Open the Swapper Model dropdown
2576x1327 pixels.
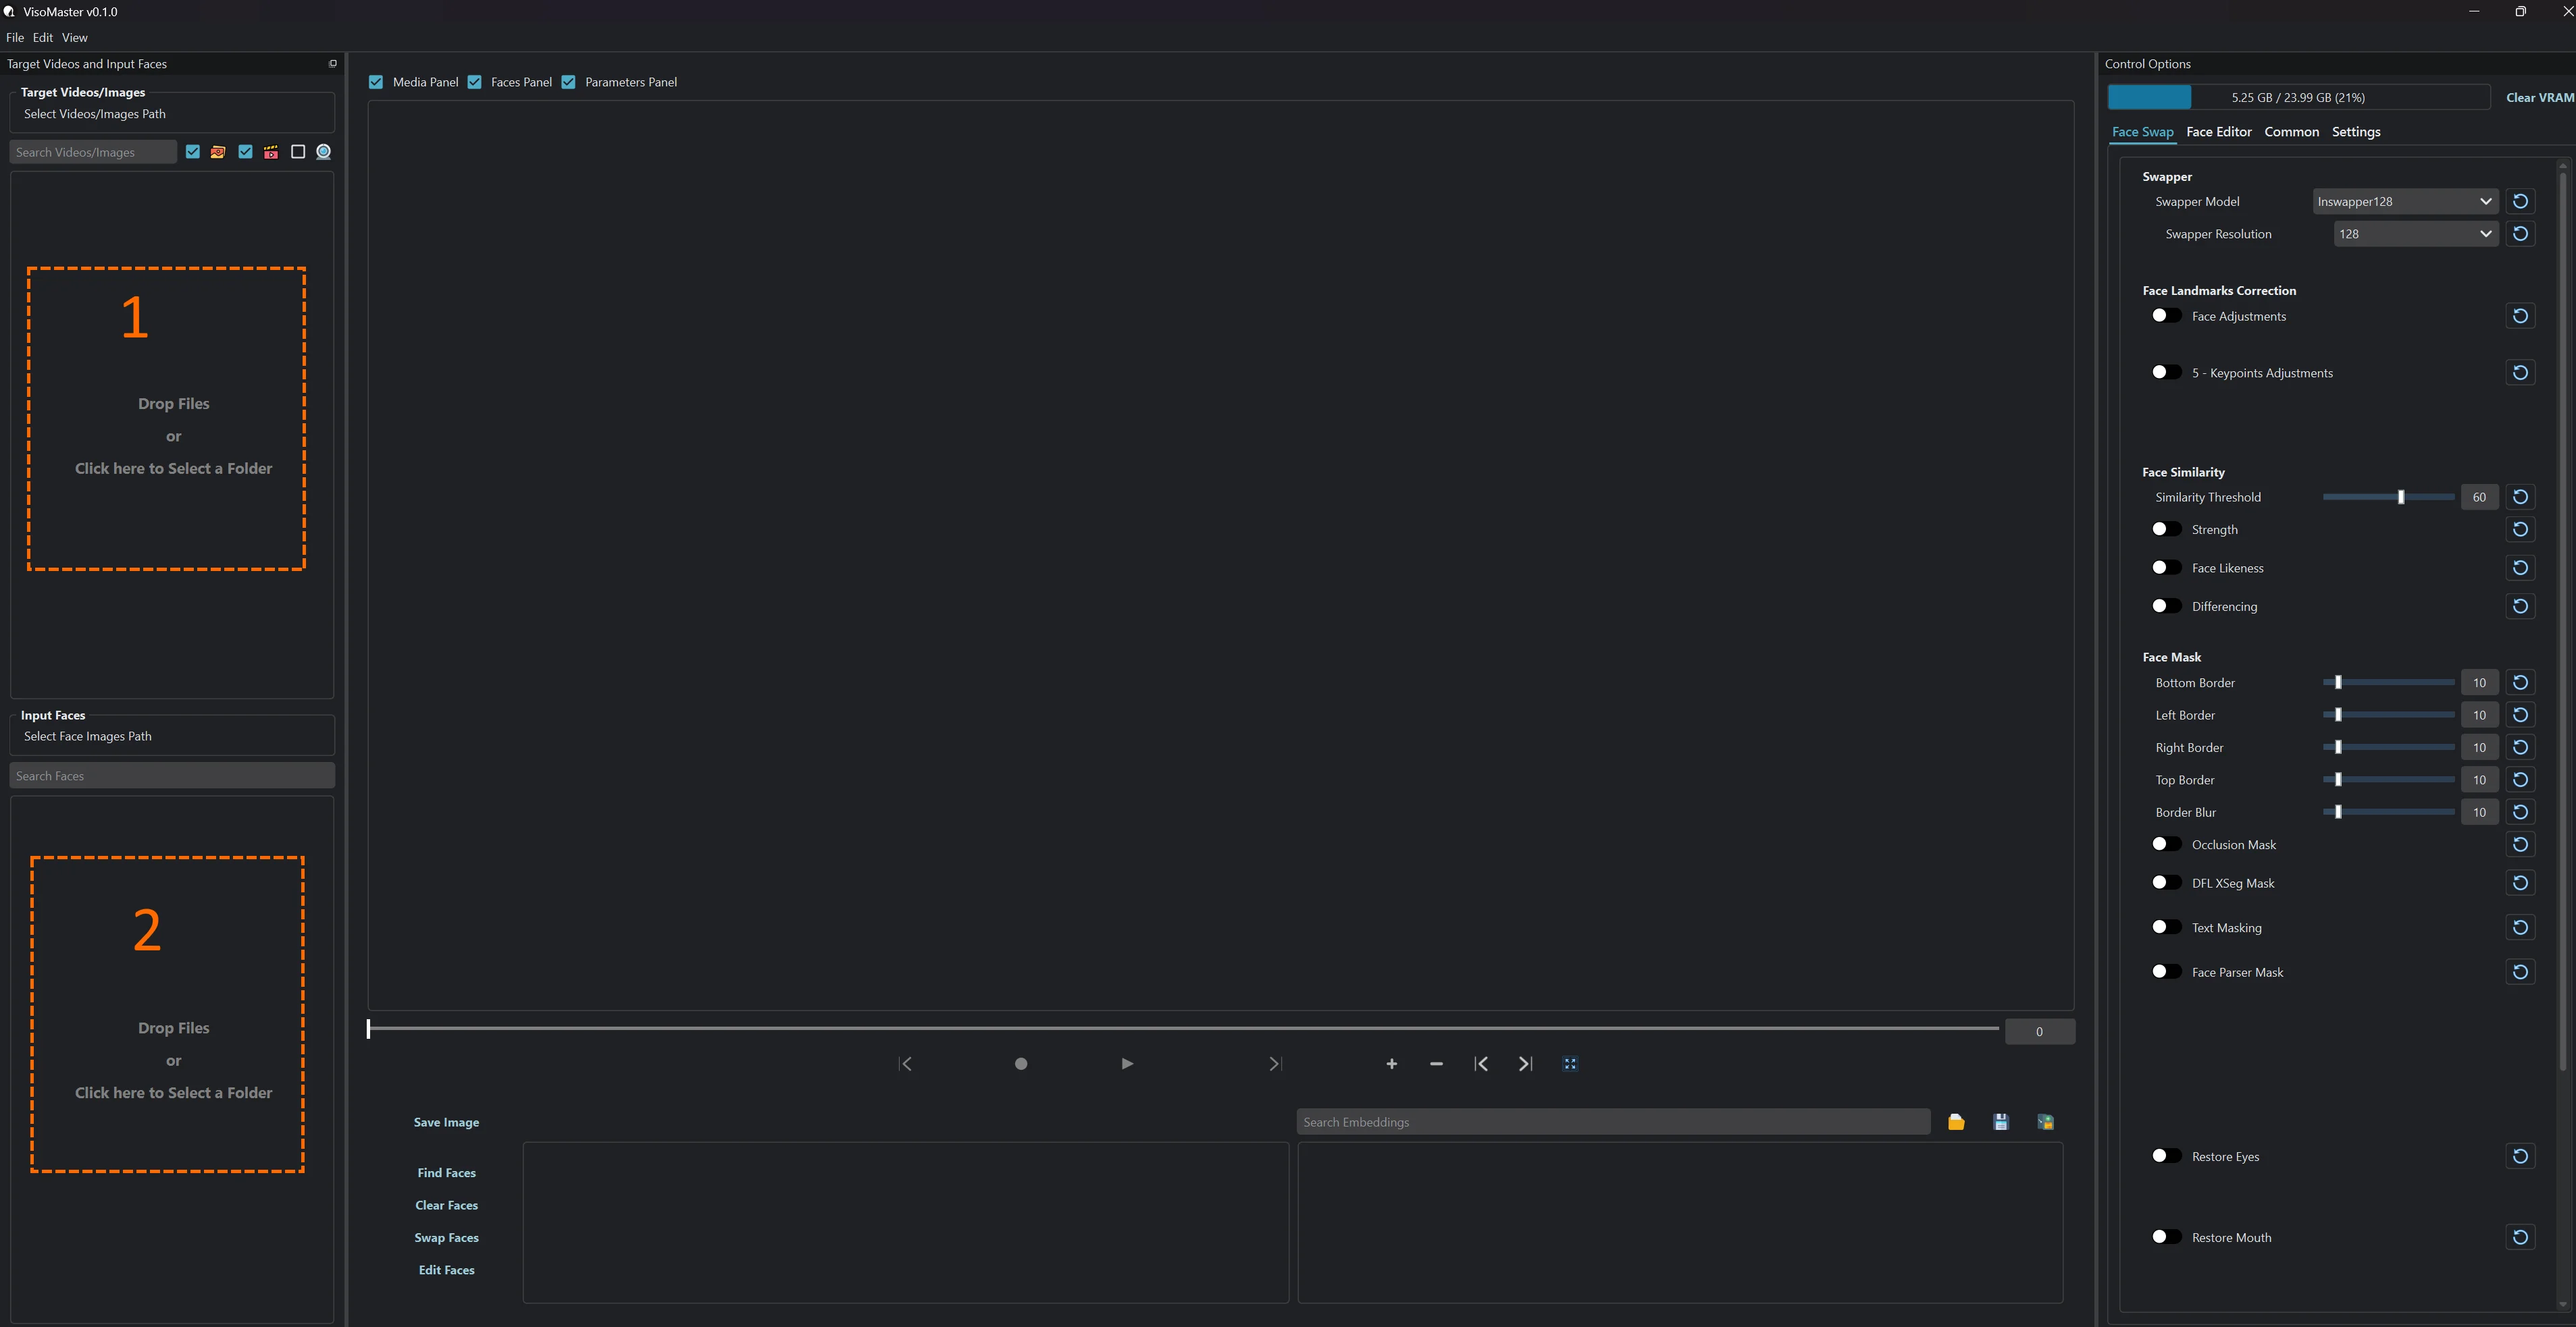click(x=2405, y=202)
